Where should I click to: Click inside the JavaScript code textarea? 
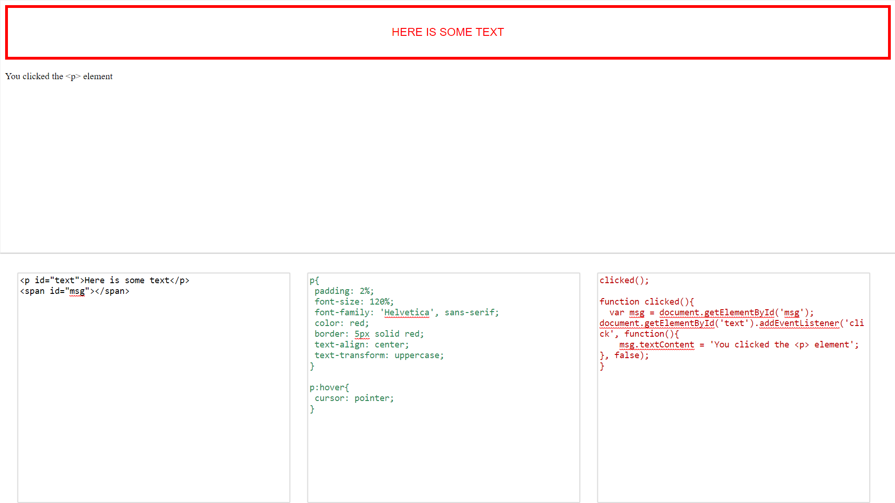coord(734,387)
